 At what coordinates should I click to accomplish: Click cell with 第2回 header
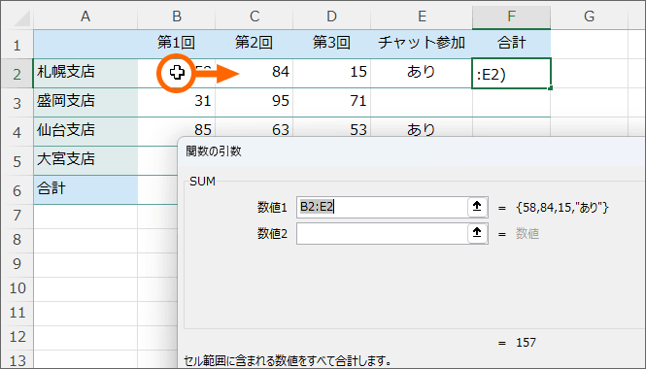255,44
